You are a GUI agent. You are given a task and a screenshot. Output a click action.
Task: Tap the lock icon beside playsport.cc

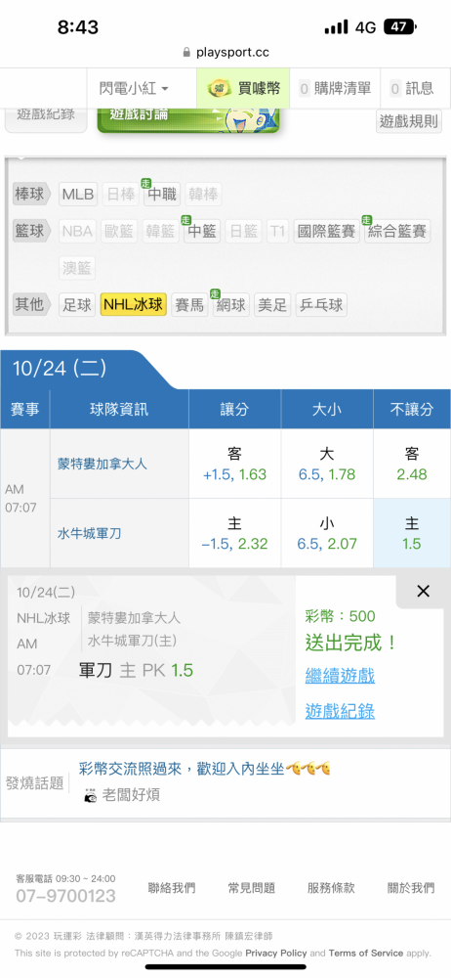pyautogui.click(x=186, y=53)
